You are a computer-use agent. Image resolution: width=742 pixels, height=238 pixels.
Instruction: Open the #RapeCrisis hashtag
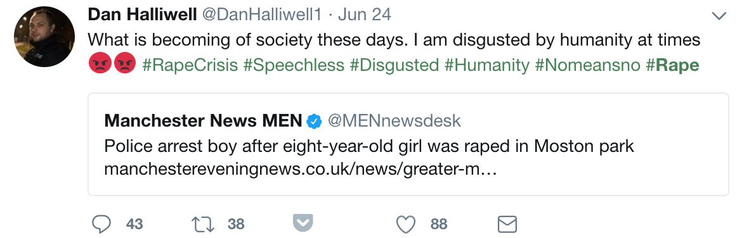(190, 65)
